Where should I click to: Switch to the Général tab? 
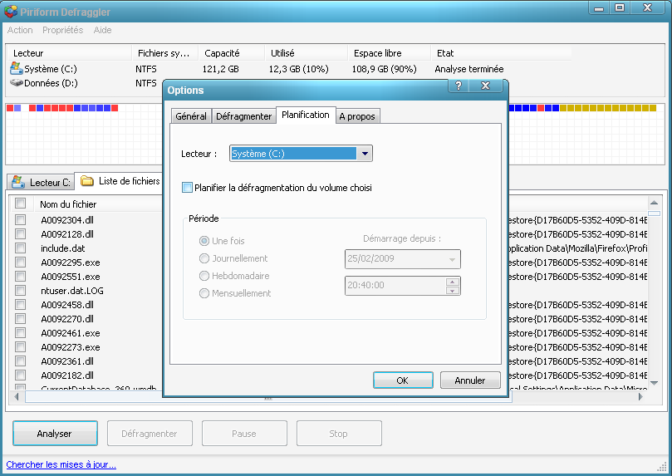(191, 116)
